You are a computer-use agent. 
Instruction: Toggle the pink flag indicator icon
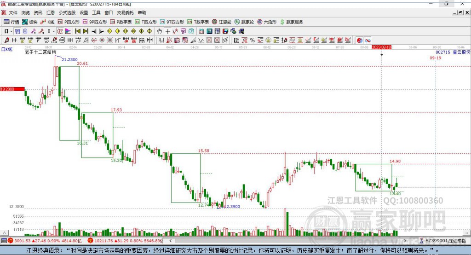point(68,31)
